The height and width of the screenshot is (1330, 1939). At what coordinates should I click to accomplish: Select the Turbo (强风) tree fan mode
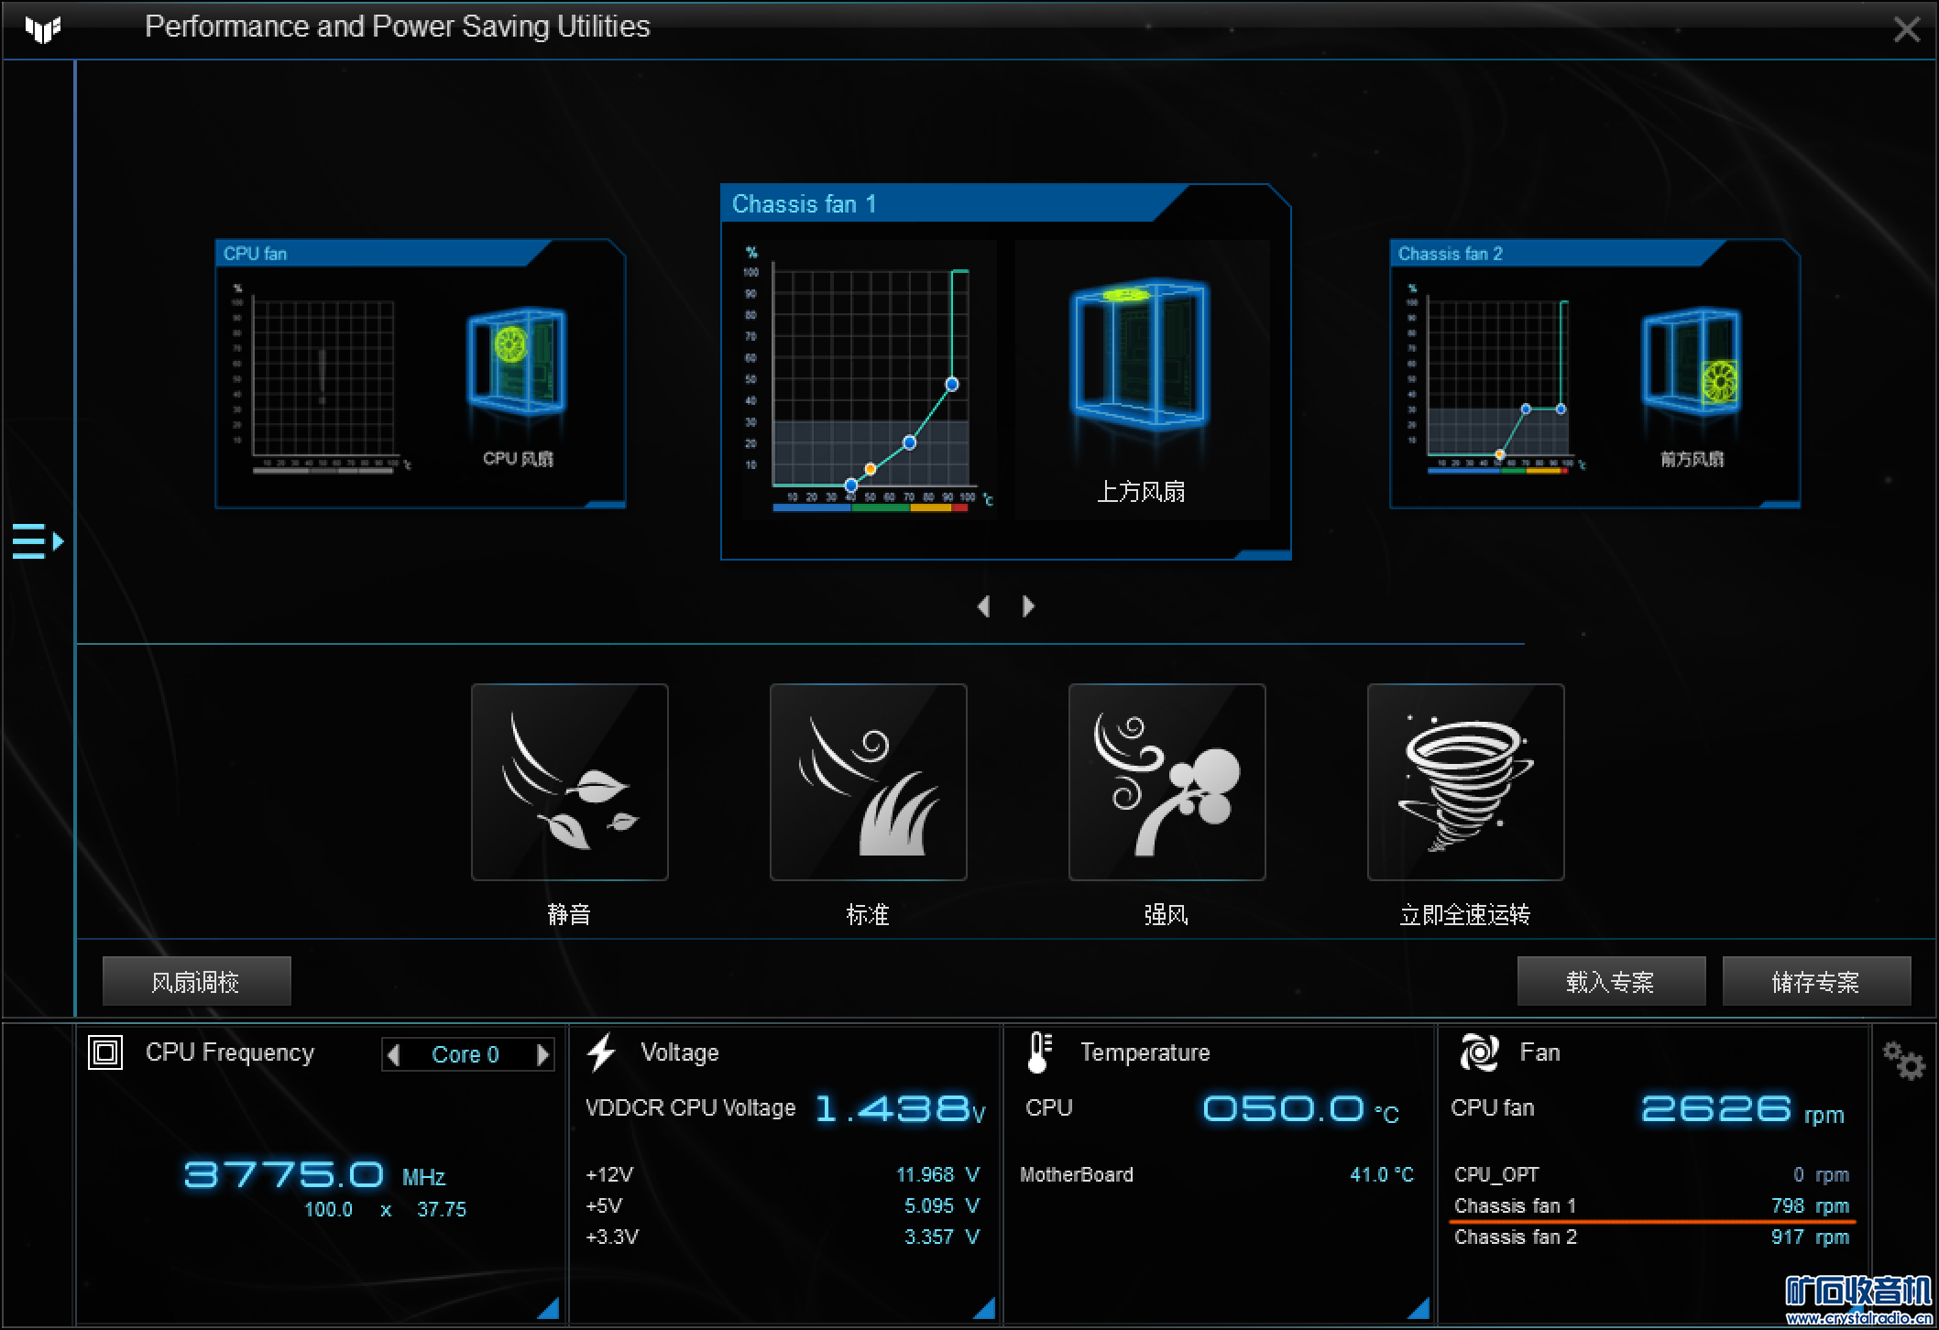[1167, 781]
